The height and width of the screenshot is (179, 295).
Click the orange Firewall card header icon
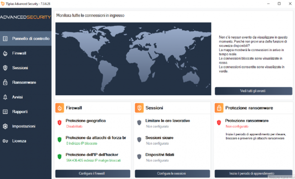60,108
